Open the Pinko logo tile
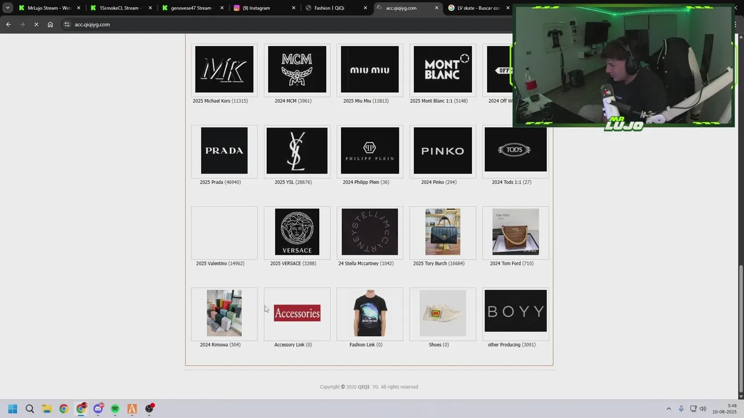 443,150
